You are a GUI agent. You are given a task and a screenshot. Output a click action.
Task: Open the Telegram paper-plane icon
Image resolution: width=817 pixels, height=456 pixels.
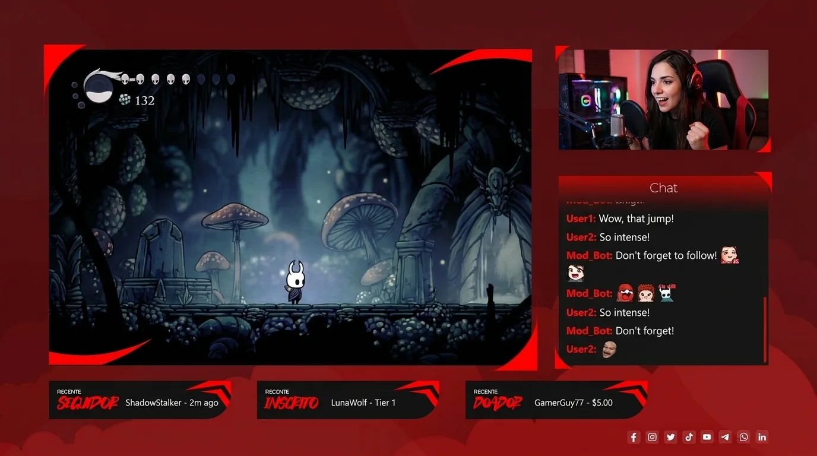[x=725, y=437]
